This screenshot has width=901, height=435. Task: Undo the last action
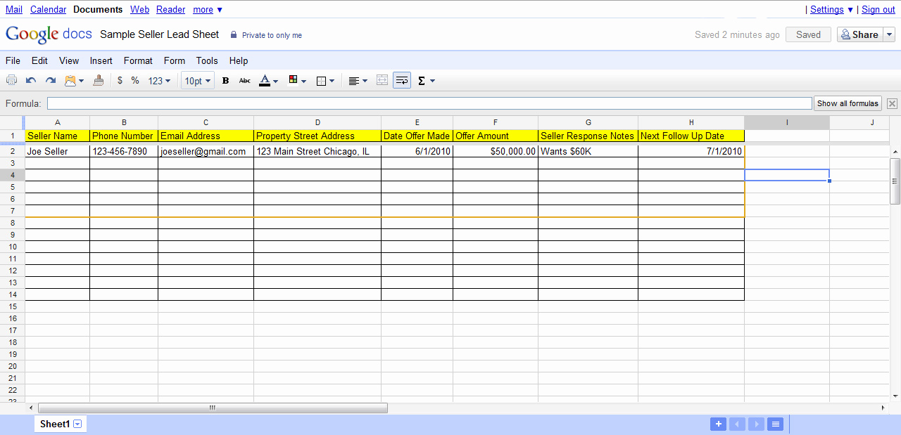pyautogui.click(x=31, y=81)
